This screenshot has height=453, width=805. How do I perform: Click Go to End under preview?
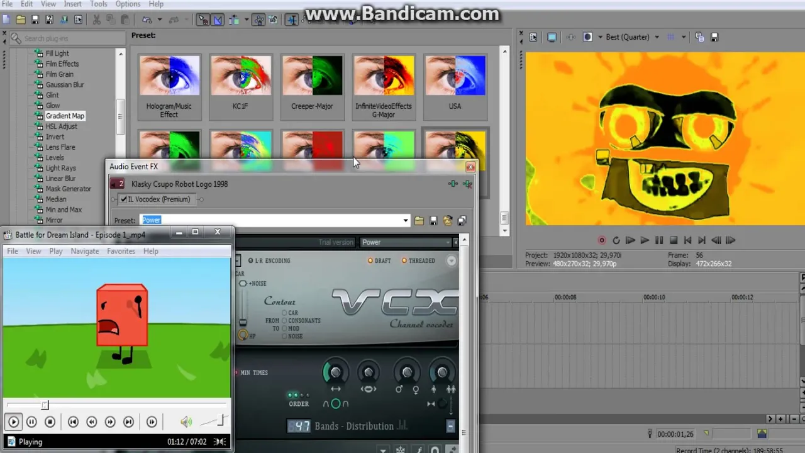pyautogui.click(x=702, y=240)
